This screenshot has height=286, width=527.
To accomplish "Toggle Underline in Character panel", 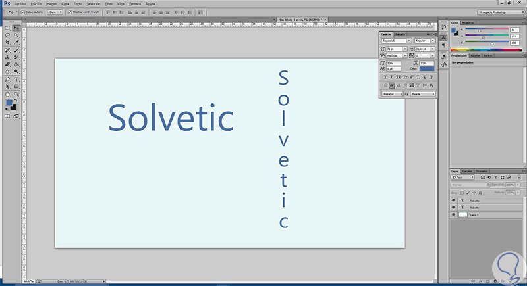I will point(425,77).
